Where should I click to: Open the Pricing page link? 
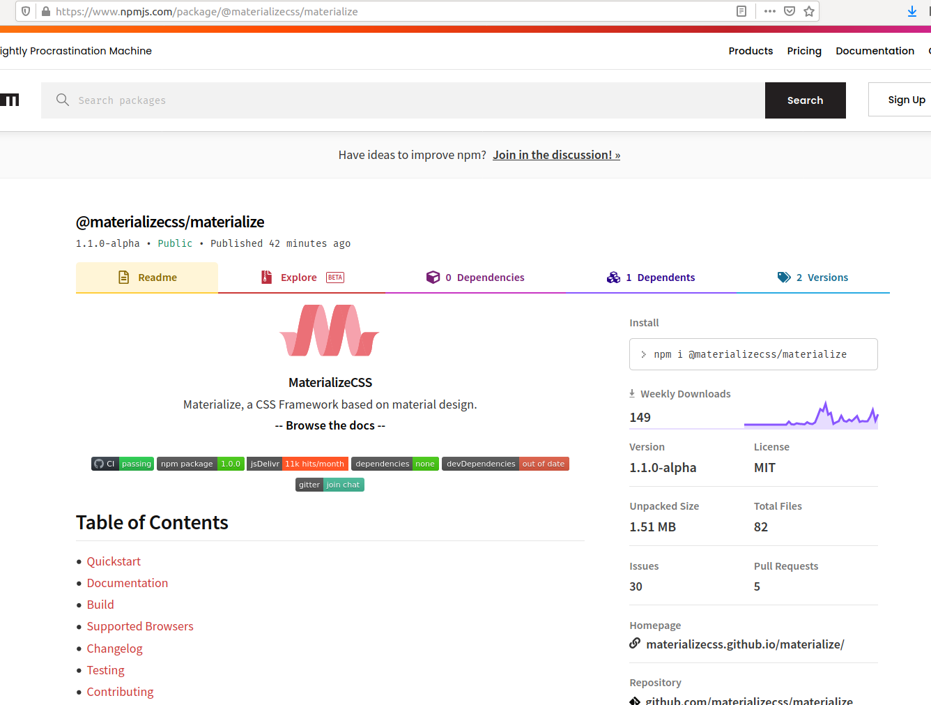[x=804, y=51]
